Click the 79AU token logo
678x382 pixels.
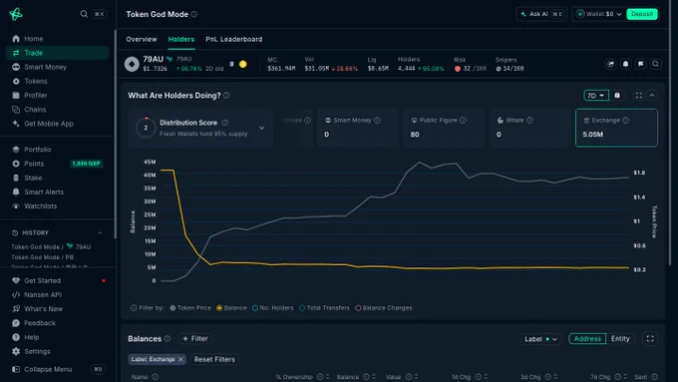point(132,64)
